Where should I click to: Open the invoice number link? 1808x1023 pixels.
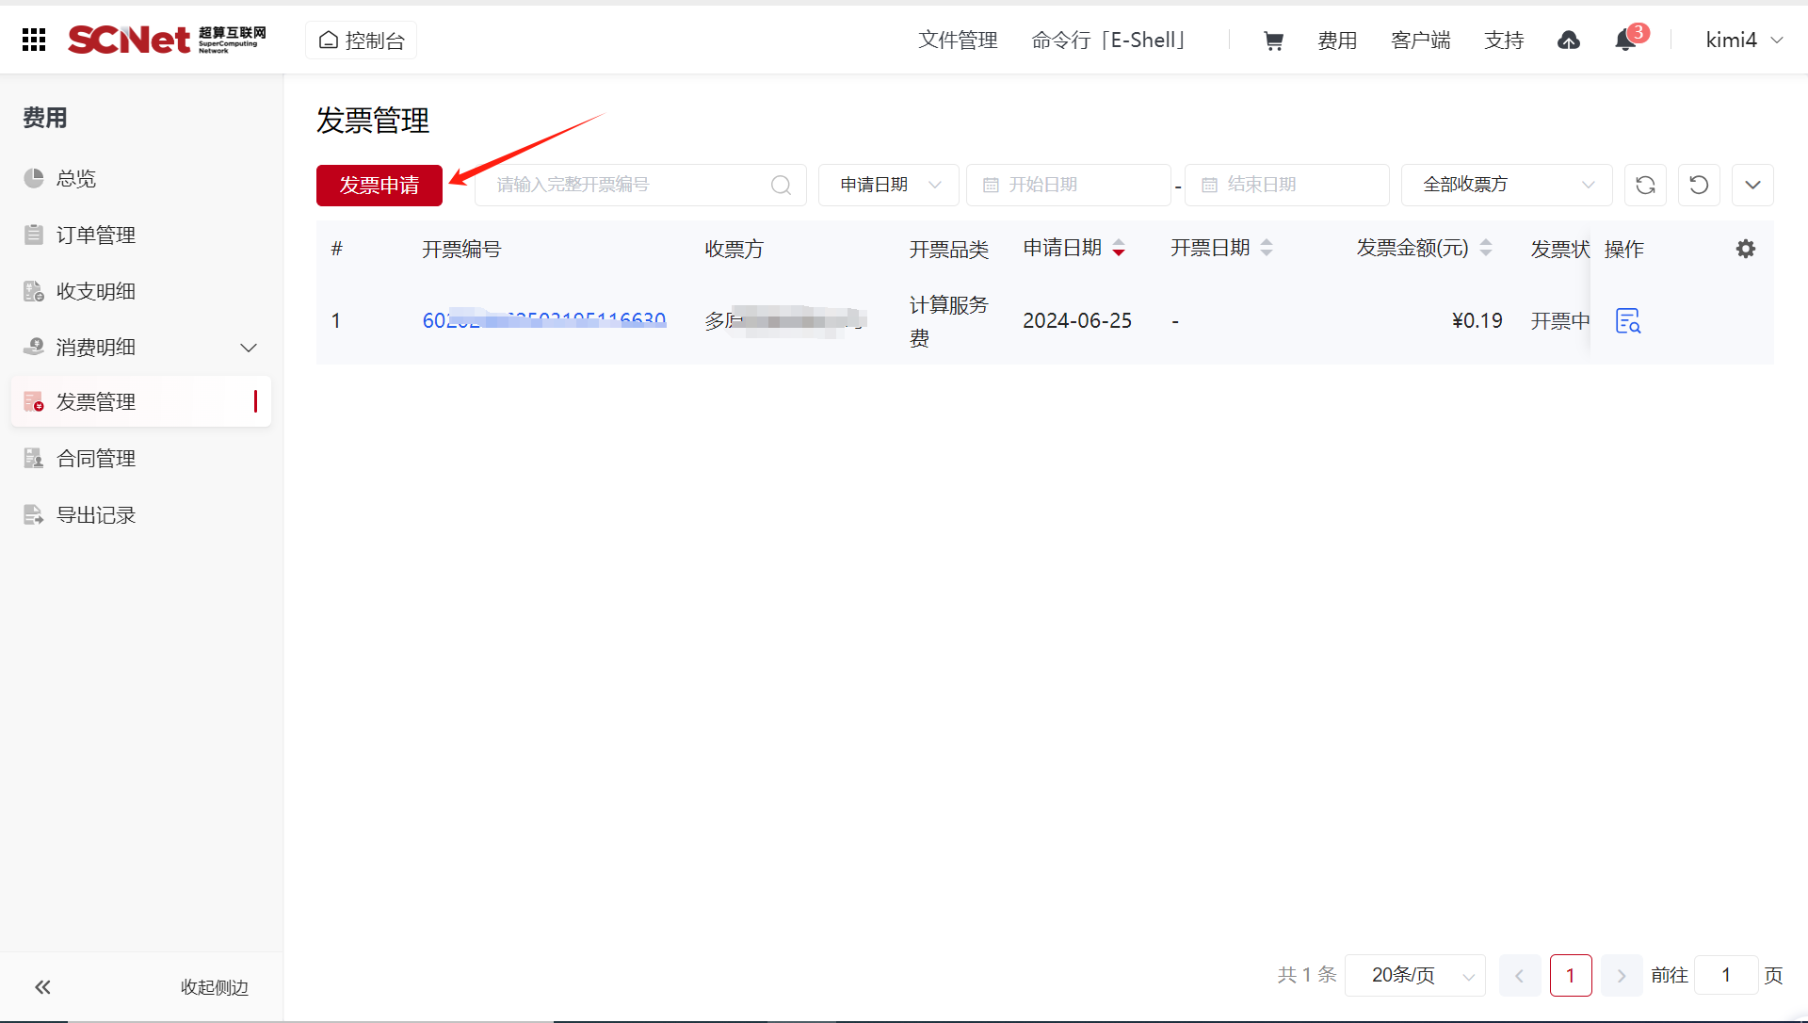point(544,321)
